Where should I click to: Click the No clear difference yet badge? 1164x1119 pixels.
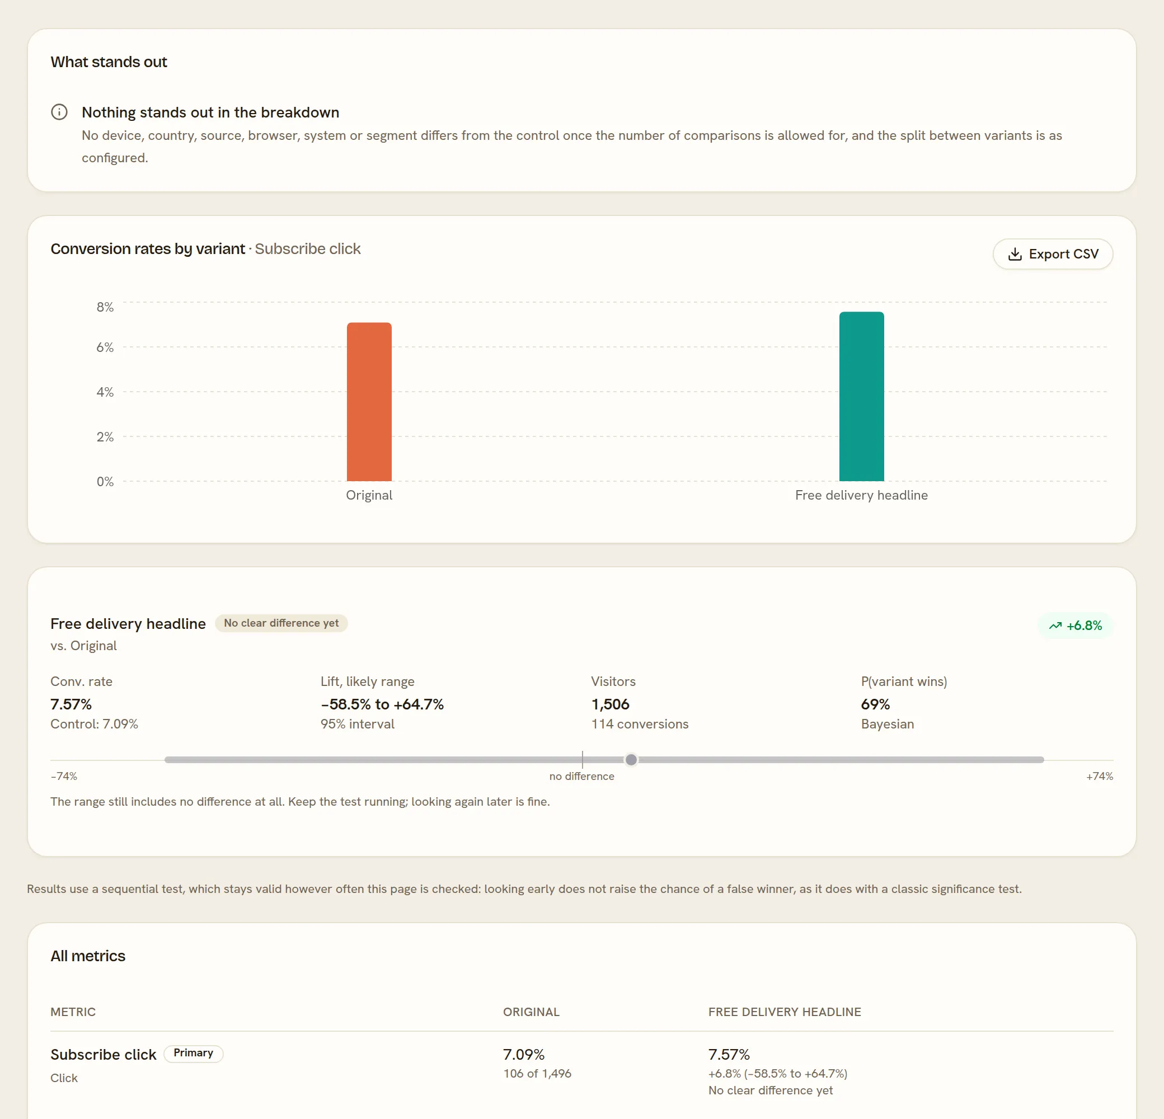[x=281, y=623]
